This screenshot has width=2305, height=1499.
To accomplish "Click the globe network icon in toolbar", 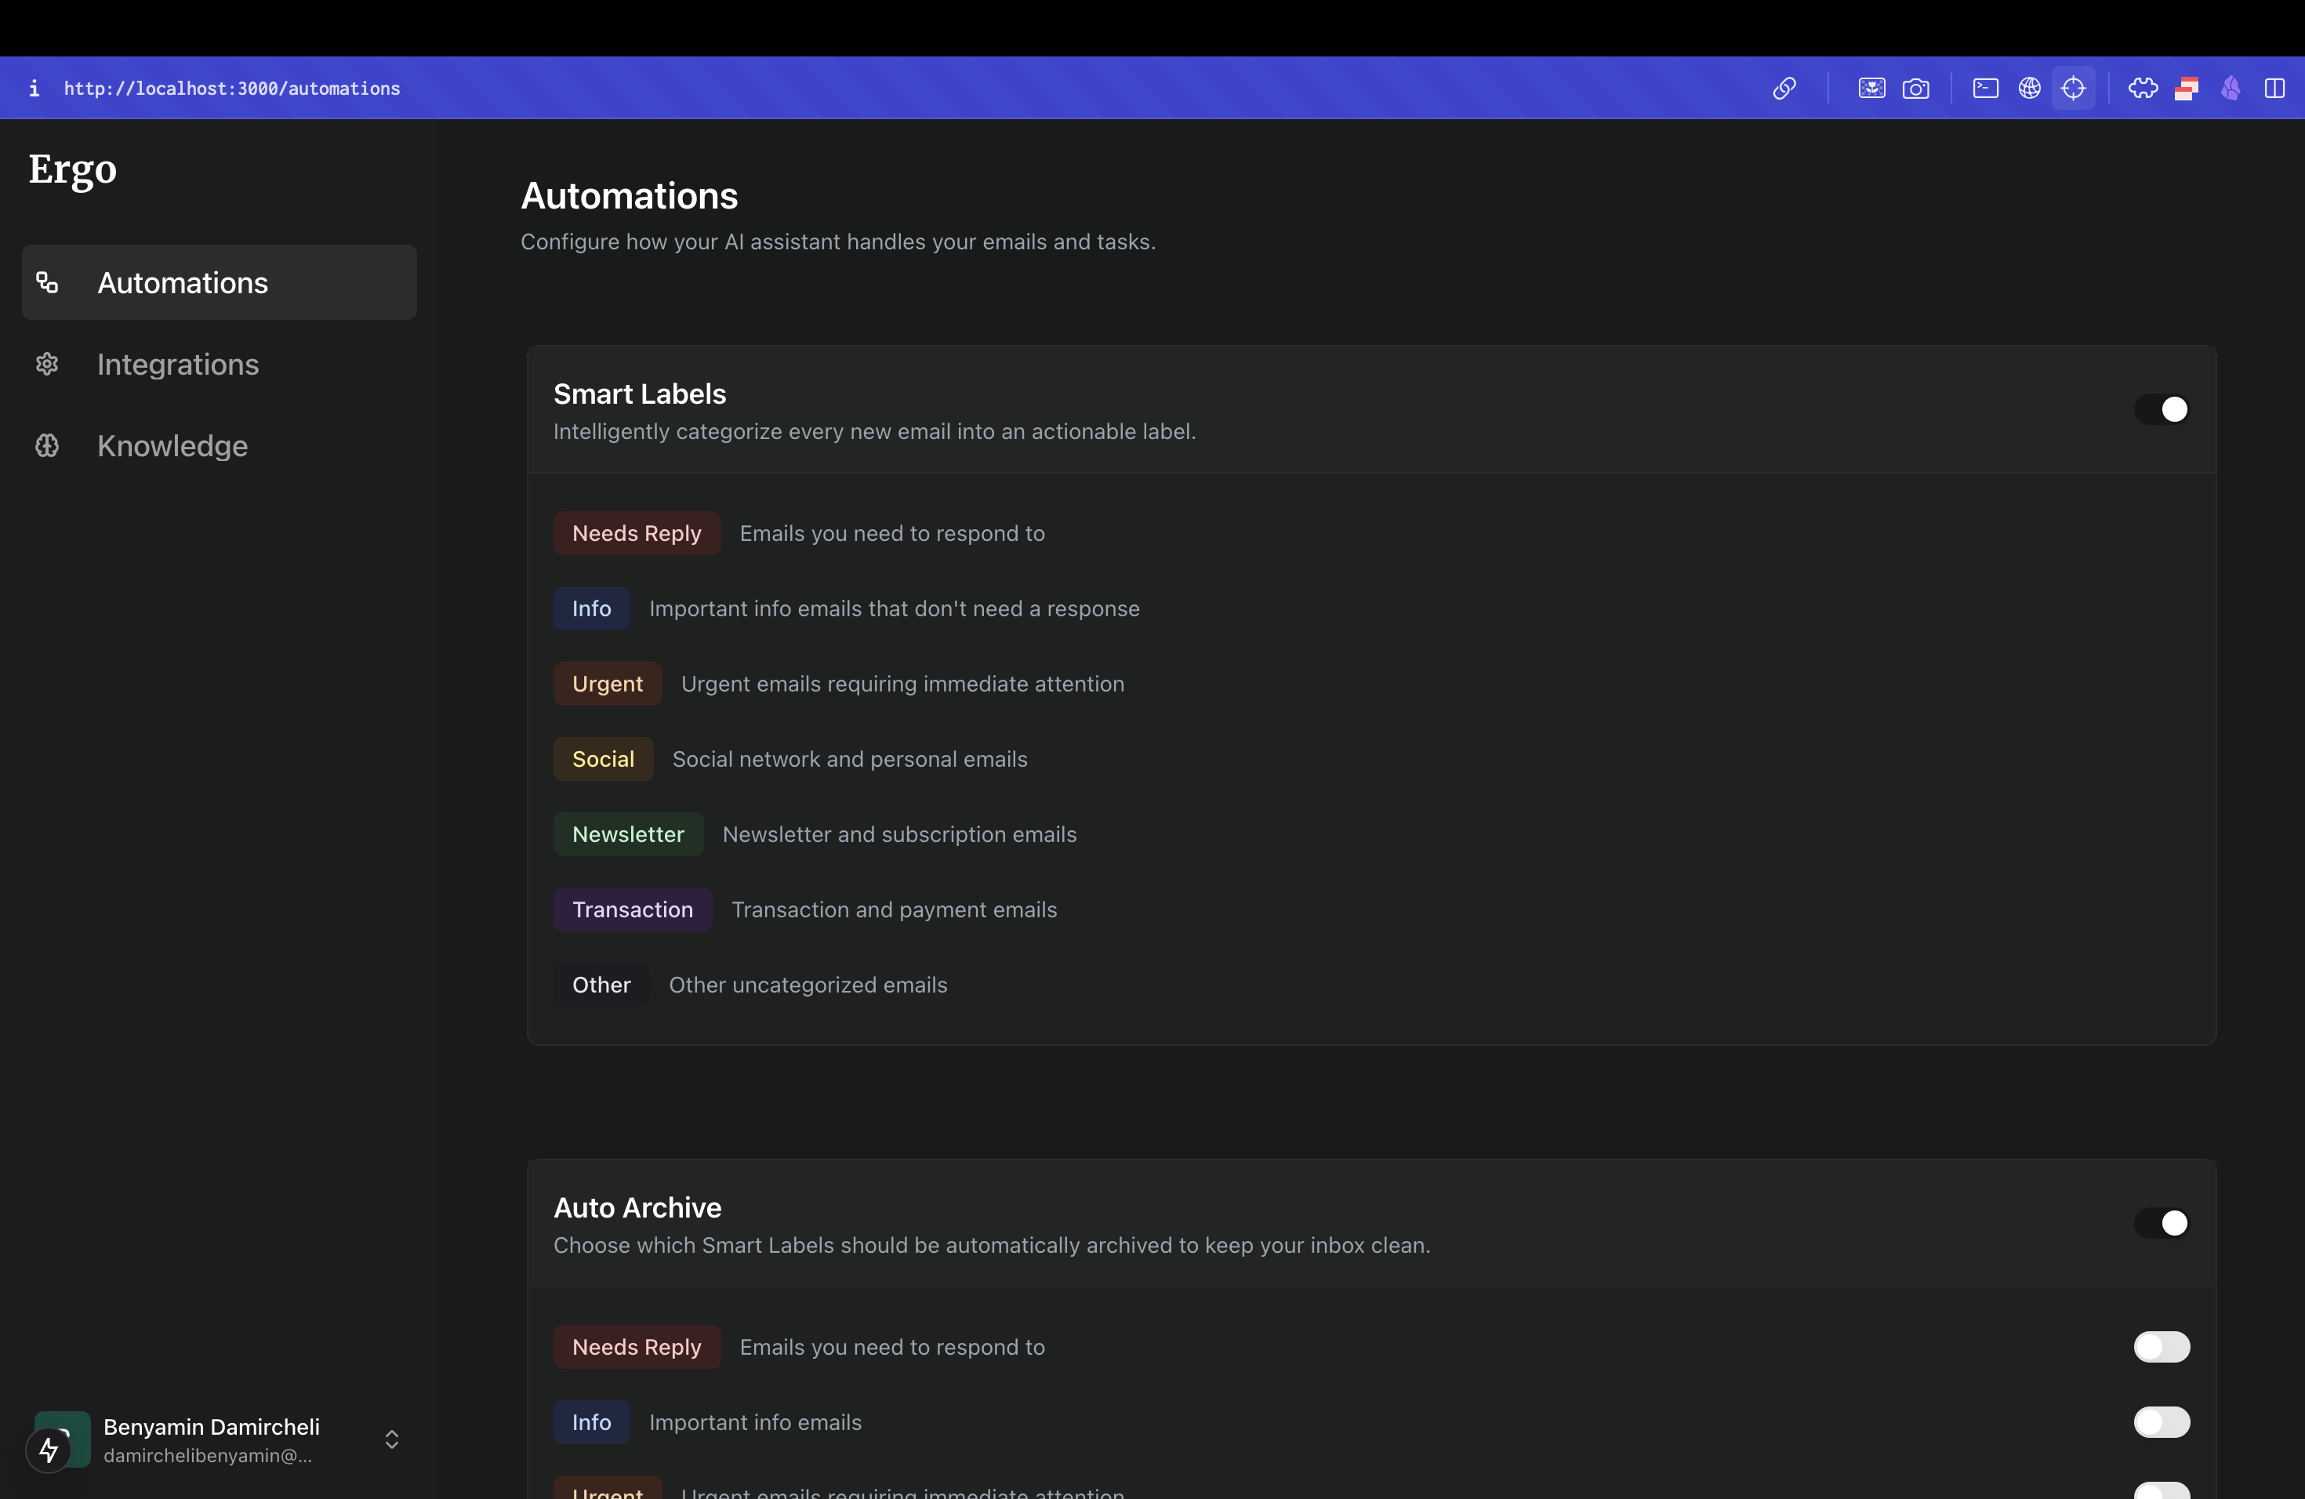I will [2029, 88].
